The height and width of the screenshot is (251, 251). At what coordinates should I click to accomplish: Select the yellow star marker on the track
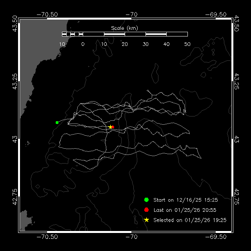(110, 127)
